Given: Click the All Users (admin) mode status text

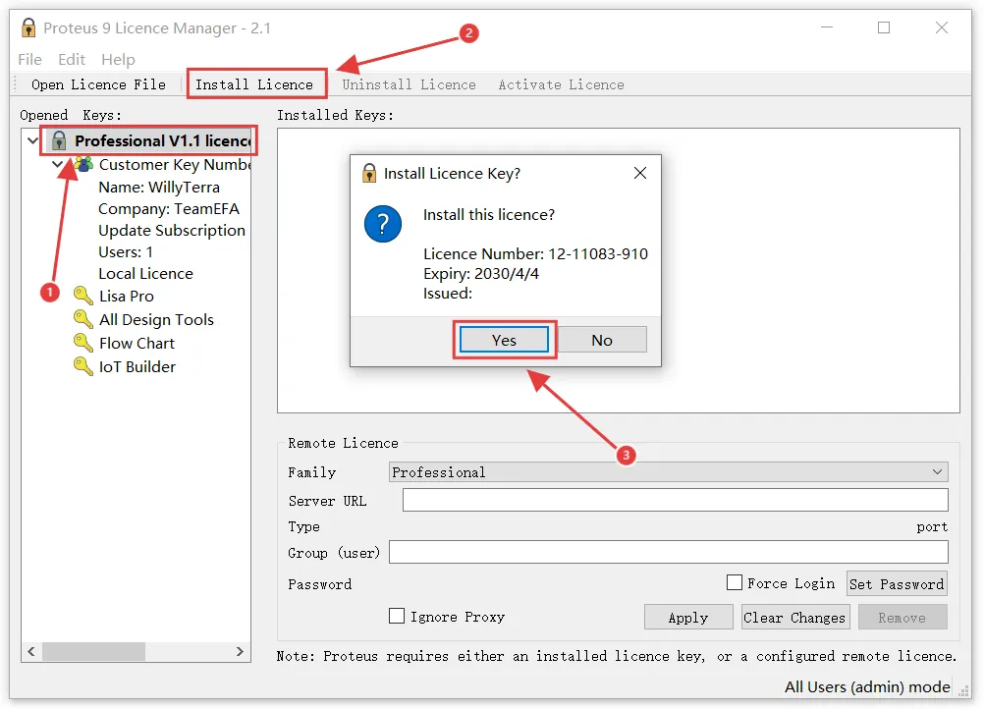Looking at the screenshot, I should (x=867, y=687).
